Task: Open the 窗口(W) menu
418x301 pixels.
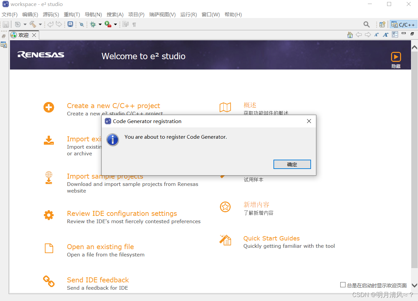Action: point(211,15)
